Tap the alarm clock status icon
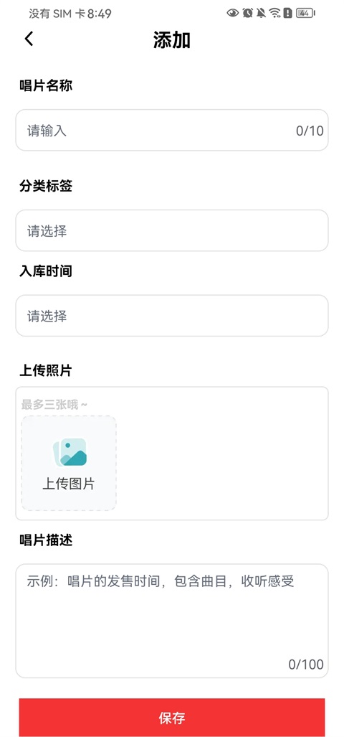 (x=247, y=13)
